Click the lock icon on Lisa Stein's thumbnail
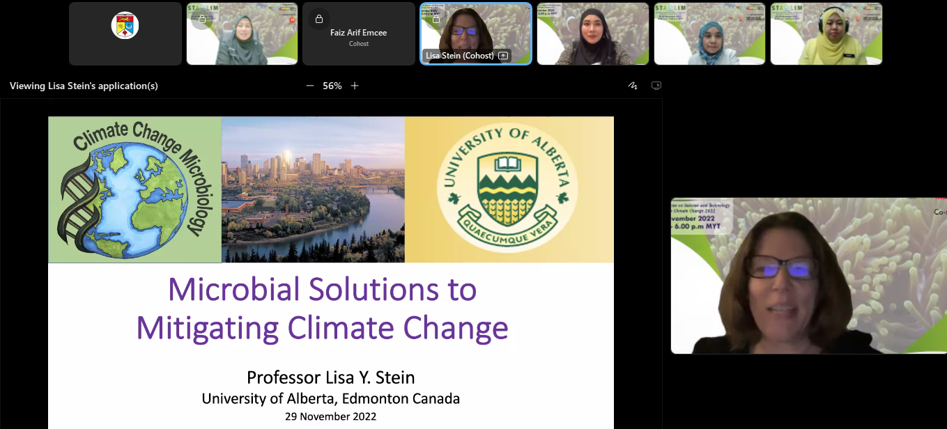 pyautogui.click(x=436, y=19)
